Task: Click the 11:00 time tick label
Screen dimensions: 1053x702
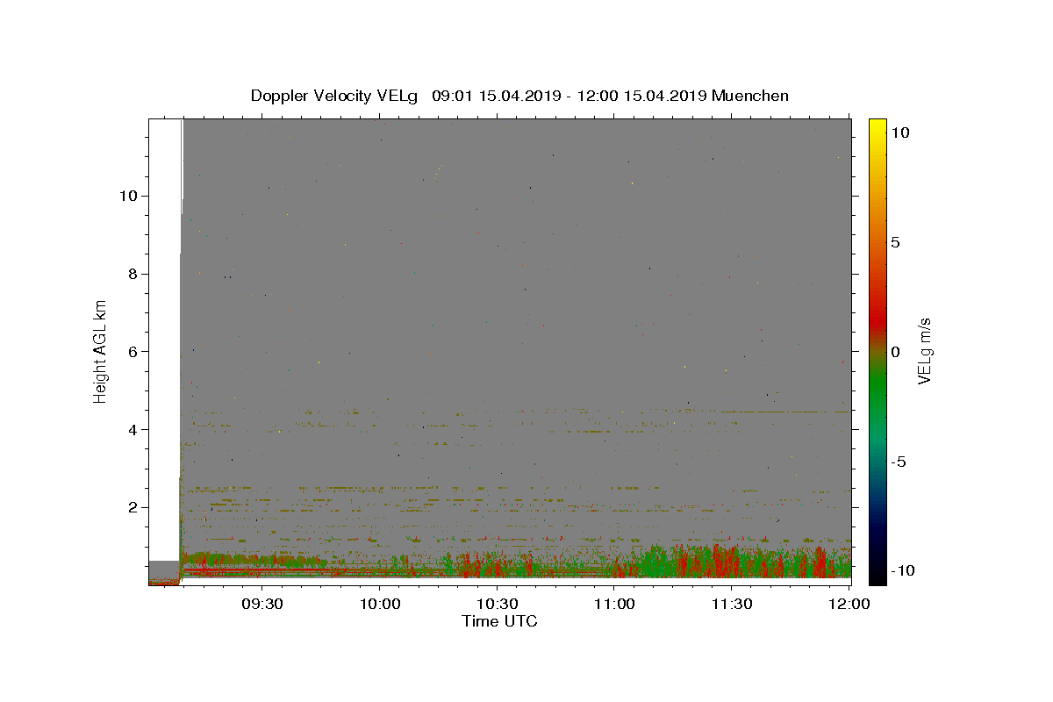Action: pos(614,604)
